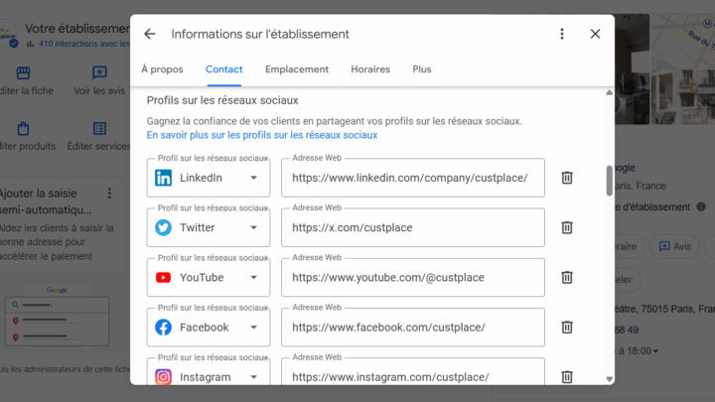Image resolution: width=715 pixels, height=402 pixels.
Task: Click Éditer la fiche storefront icon in background
Action: pos(23,72)
